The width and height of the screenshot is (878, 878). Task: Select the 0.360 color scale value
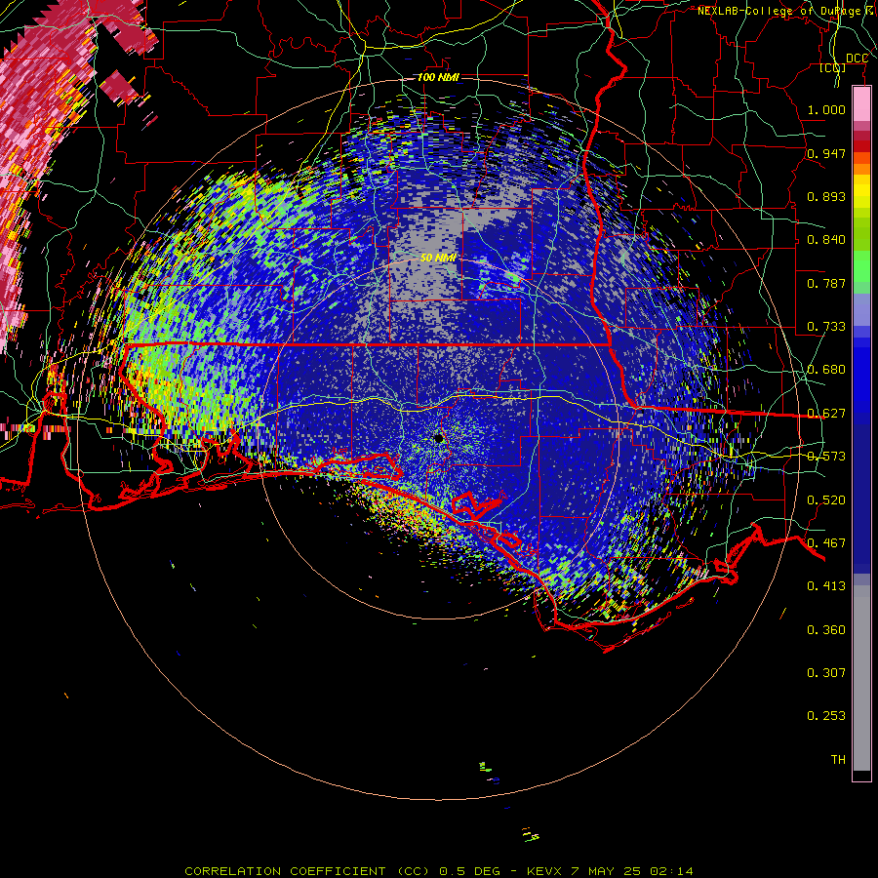(x=826, y=630)
